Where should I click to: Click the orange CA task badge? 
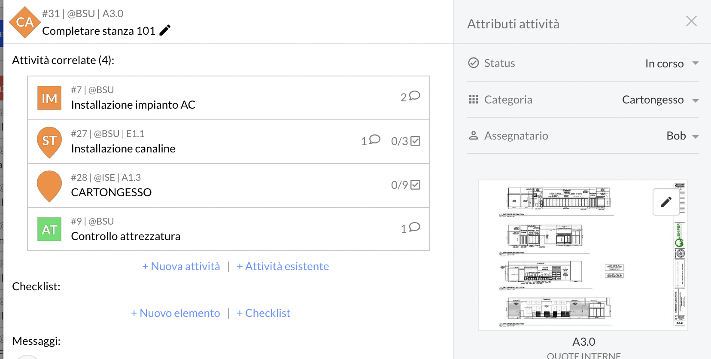[25, 22]
